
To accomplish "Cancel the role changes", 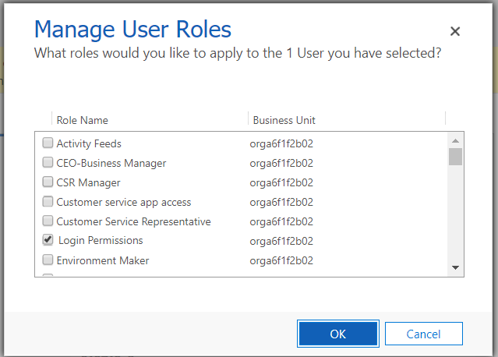I will (423, 334).
